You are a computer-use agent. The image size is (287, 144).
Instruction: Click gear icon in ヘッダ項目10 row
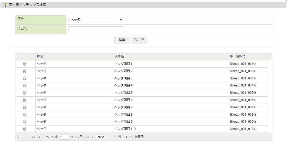[25, 129]
